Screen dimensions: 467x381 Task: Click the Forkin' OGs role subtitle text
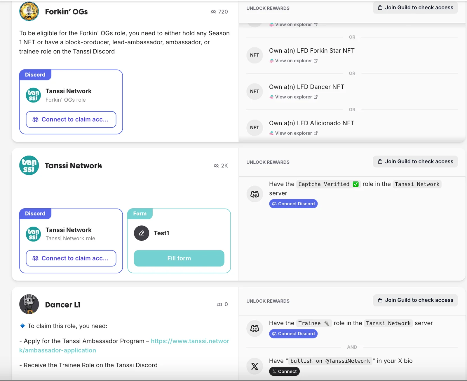(66, 100)
